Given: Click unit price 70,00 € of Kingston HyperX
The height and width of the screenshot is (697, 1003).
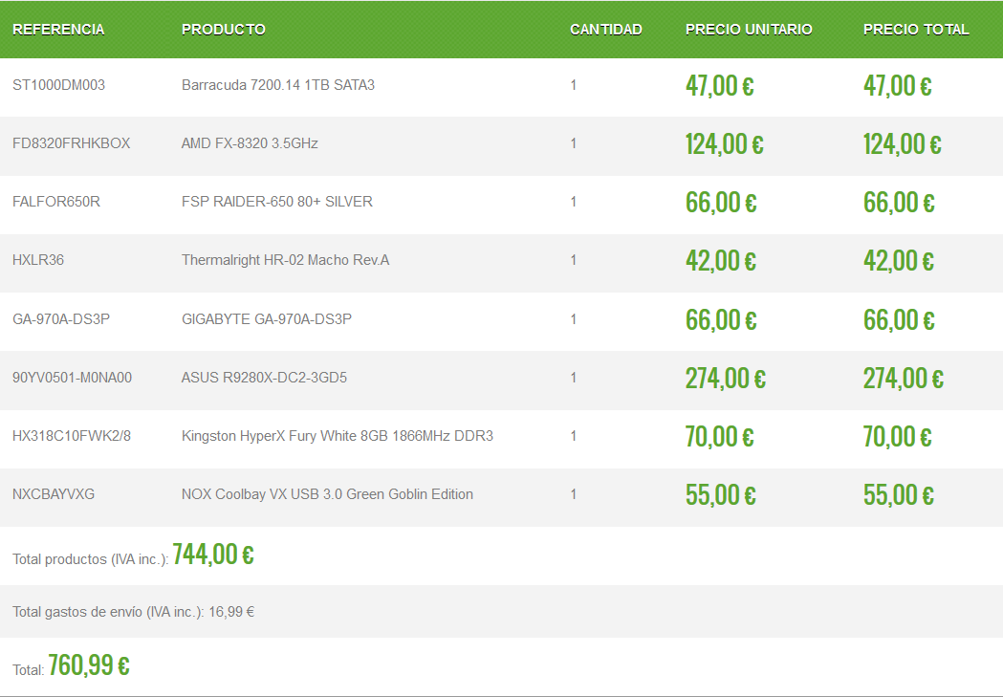Looking at the screenshot, I should tap(720, 437).
